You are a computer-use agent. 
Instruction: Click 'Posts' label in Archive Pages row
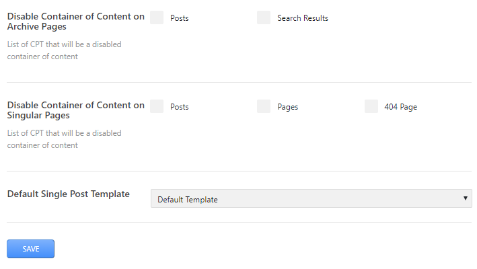(180, 18)
